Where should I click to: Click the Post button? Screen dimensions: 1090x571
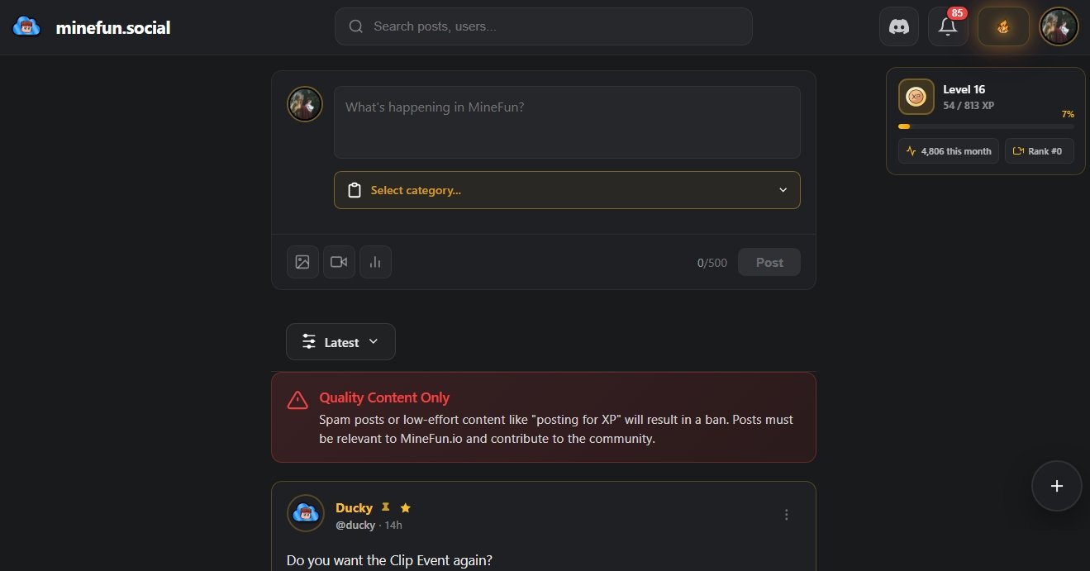coord(769,262)
